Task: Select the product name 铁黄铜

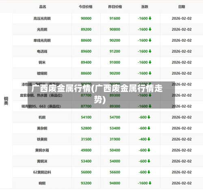Action: pyautogui.click(x=42, y=139)
